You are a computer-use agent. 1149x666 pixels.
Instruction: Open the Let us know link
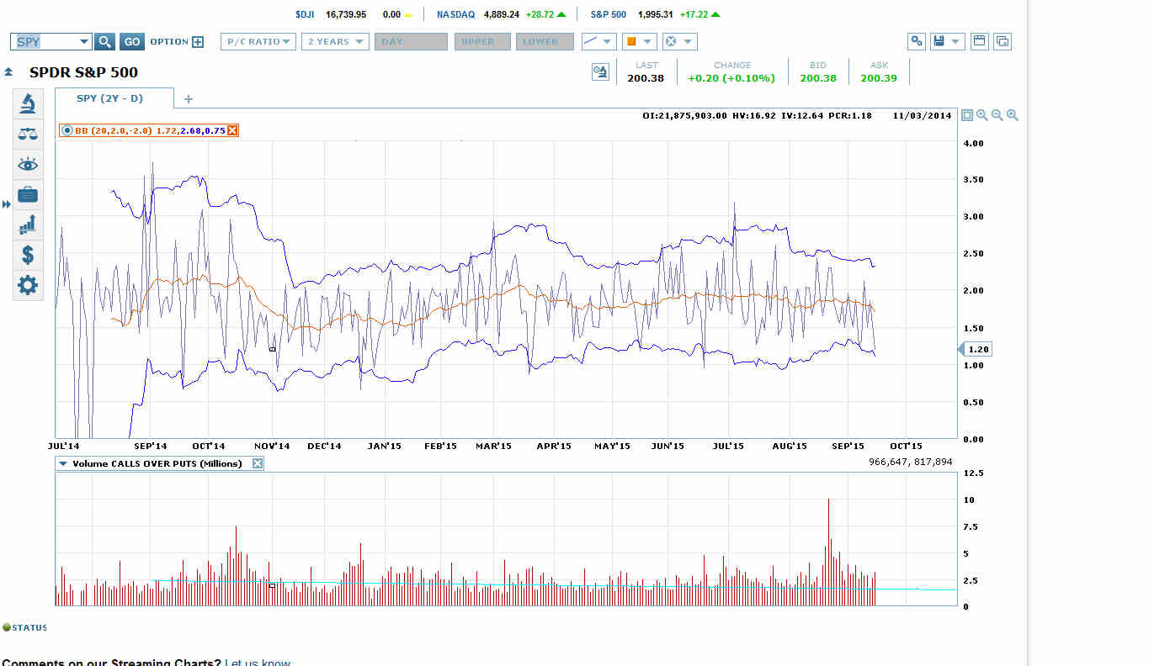point(258,662)
